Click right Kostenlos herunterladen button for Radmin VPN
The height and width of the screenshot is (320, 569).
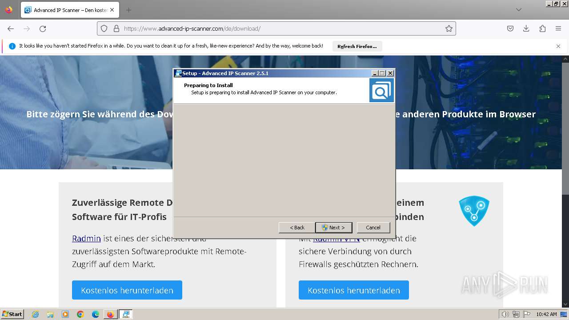tap(354, 290)
